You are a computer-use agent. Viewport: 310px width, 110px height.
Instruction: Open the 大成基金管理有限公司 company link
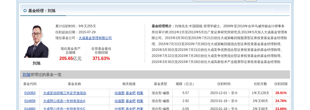[95, 38]
